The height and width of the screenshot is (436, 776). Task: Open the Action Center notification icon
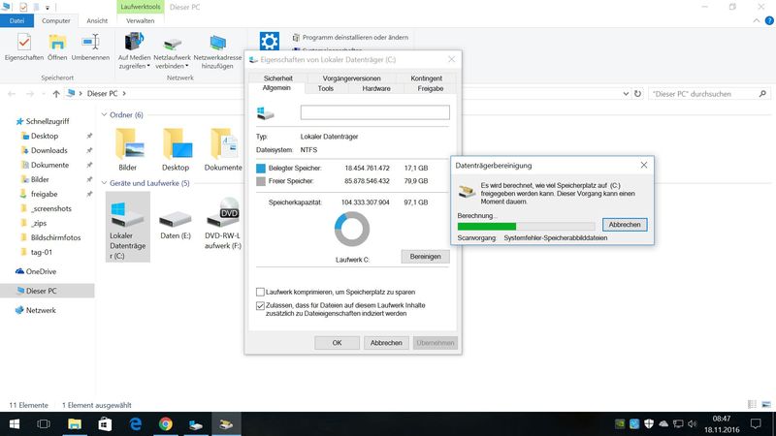click(x=756, y=424)
